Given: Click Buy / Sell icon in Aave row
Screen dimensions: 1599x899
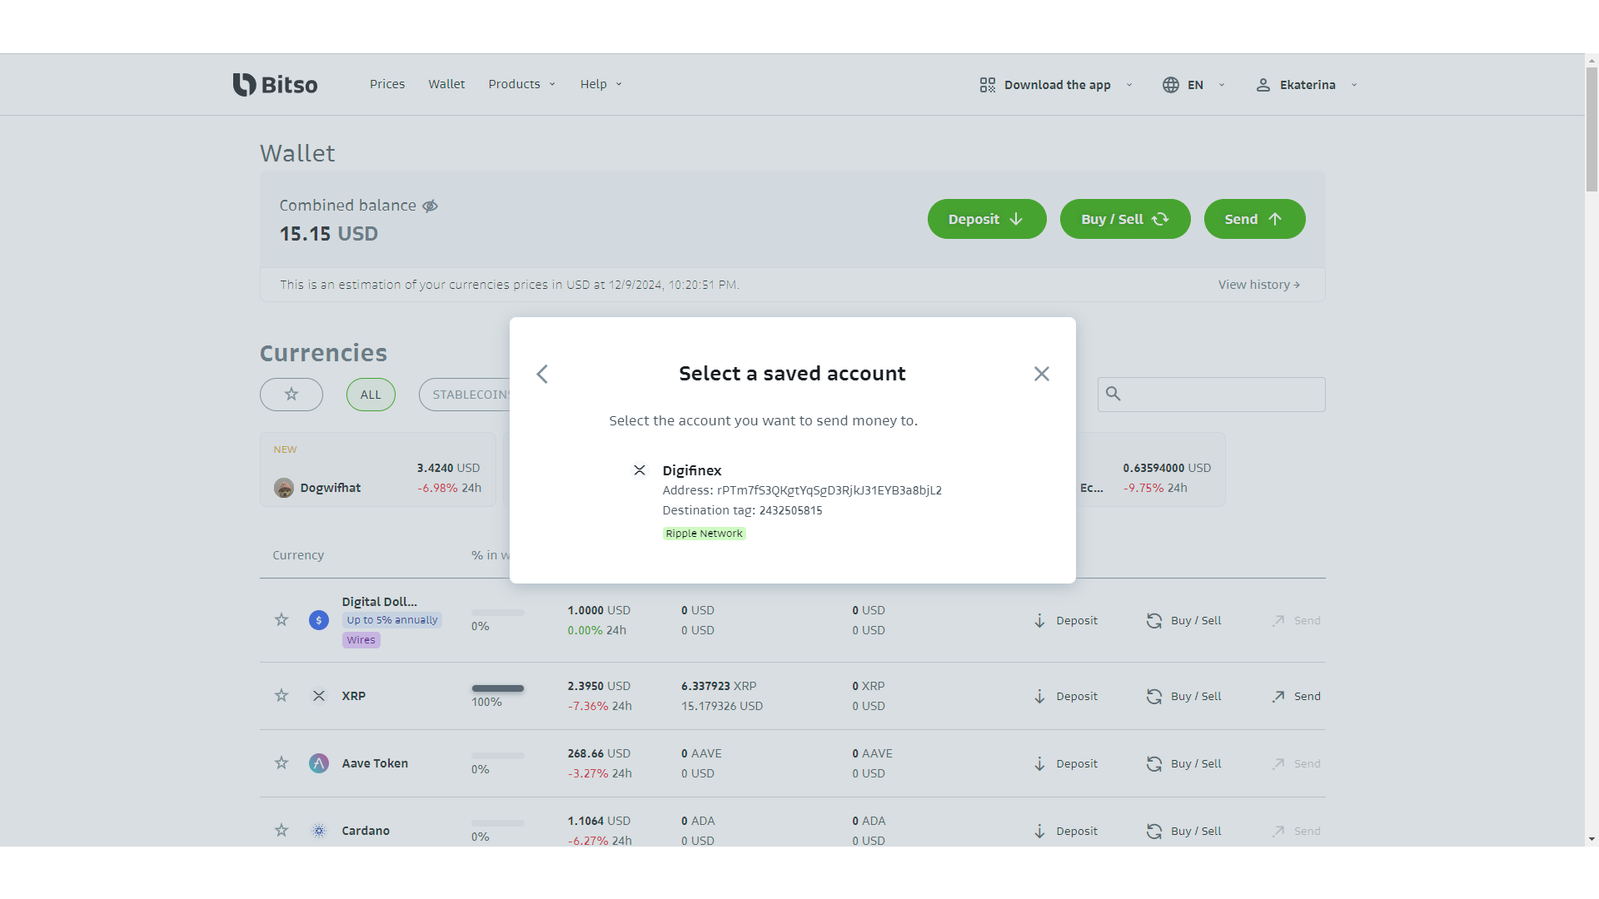Looking at the screenshot, I should (1154, 764).
